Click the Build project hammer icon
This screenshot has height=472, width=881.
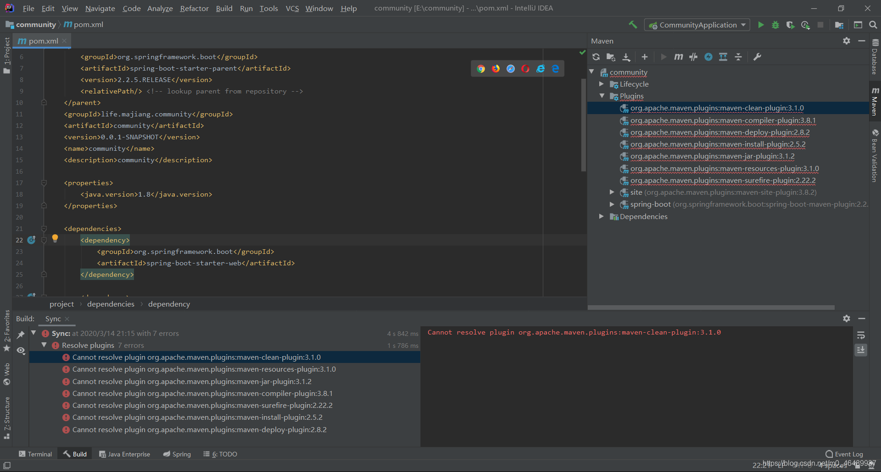click(633, 25)
